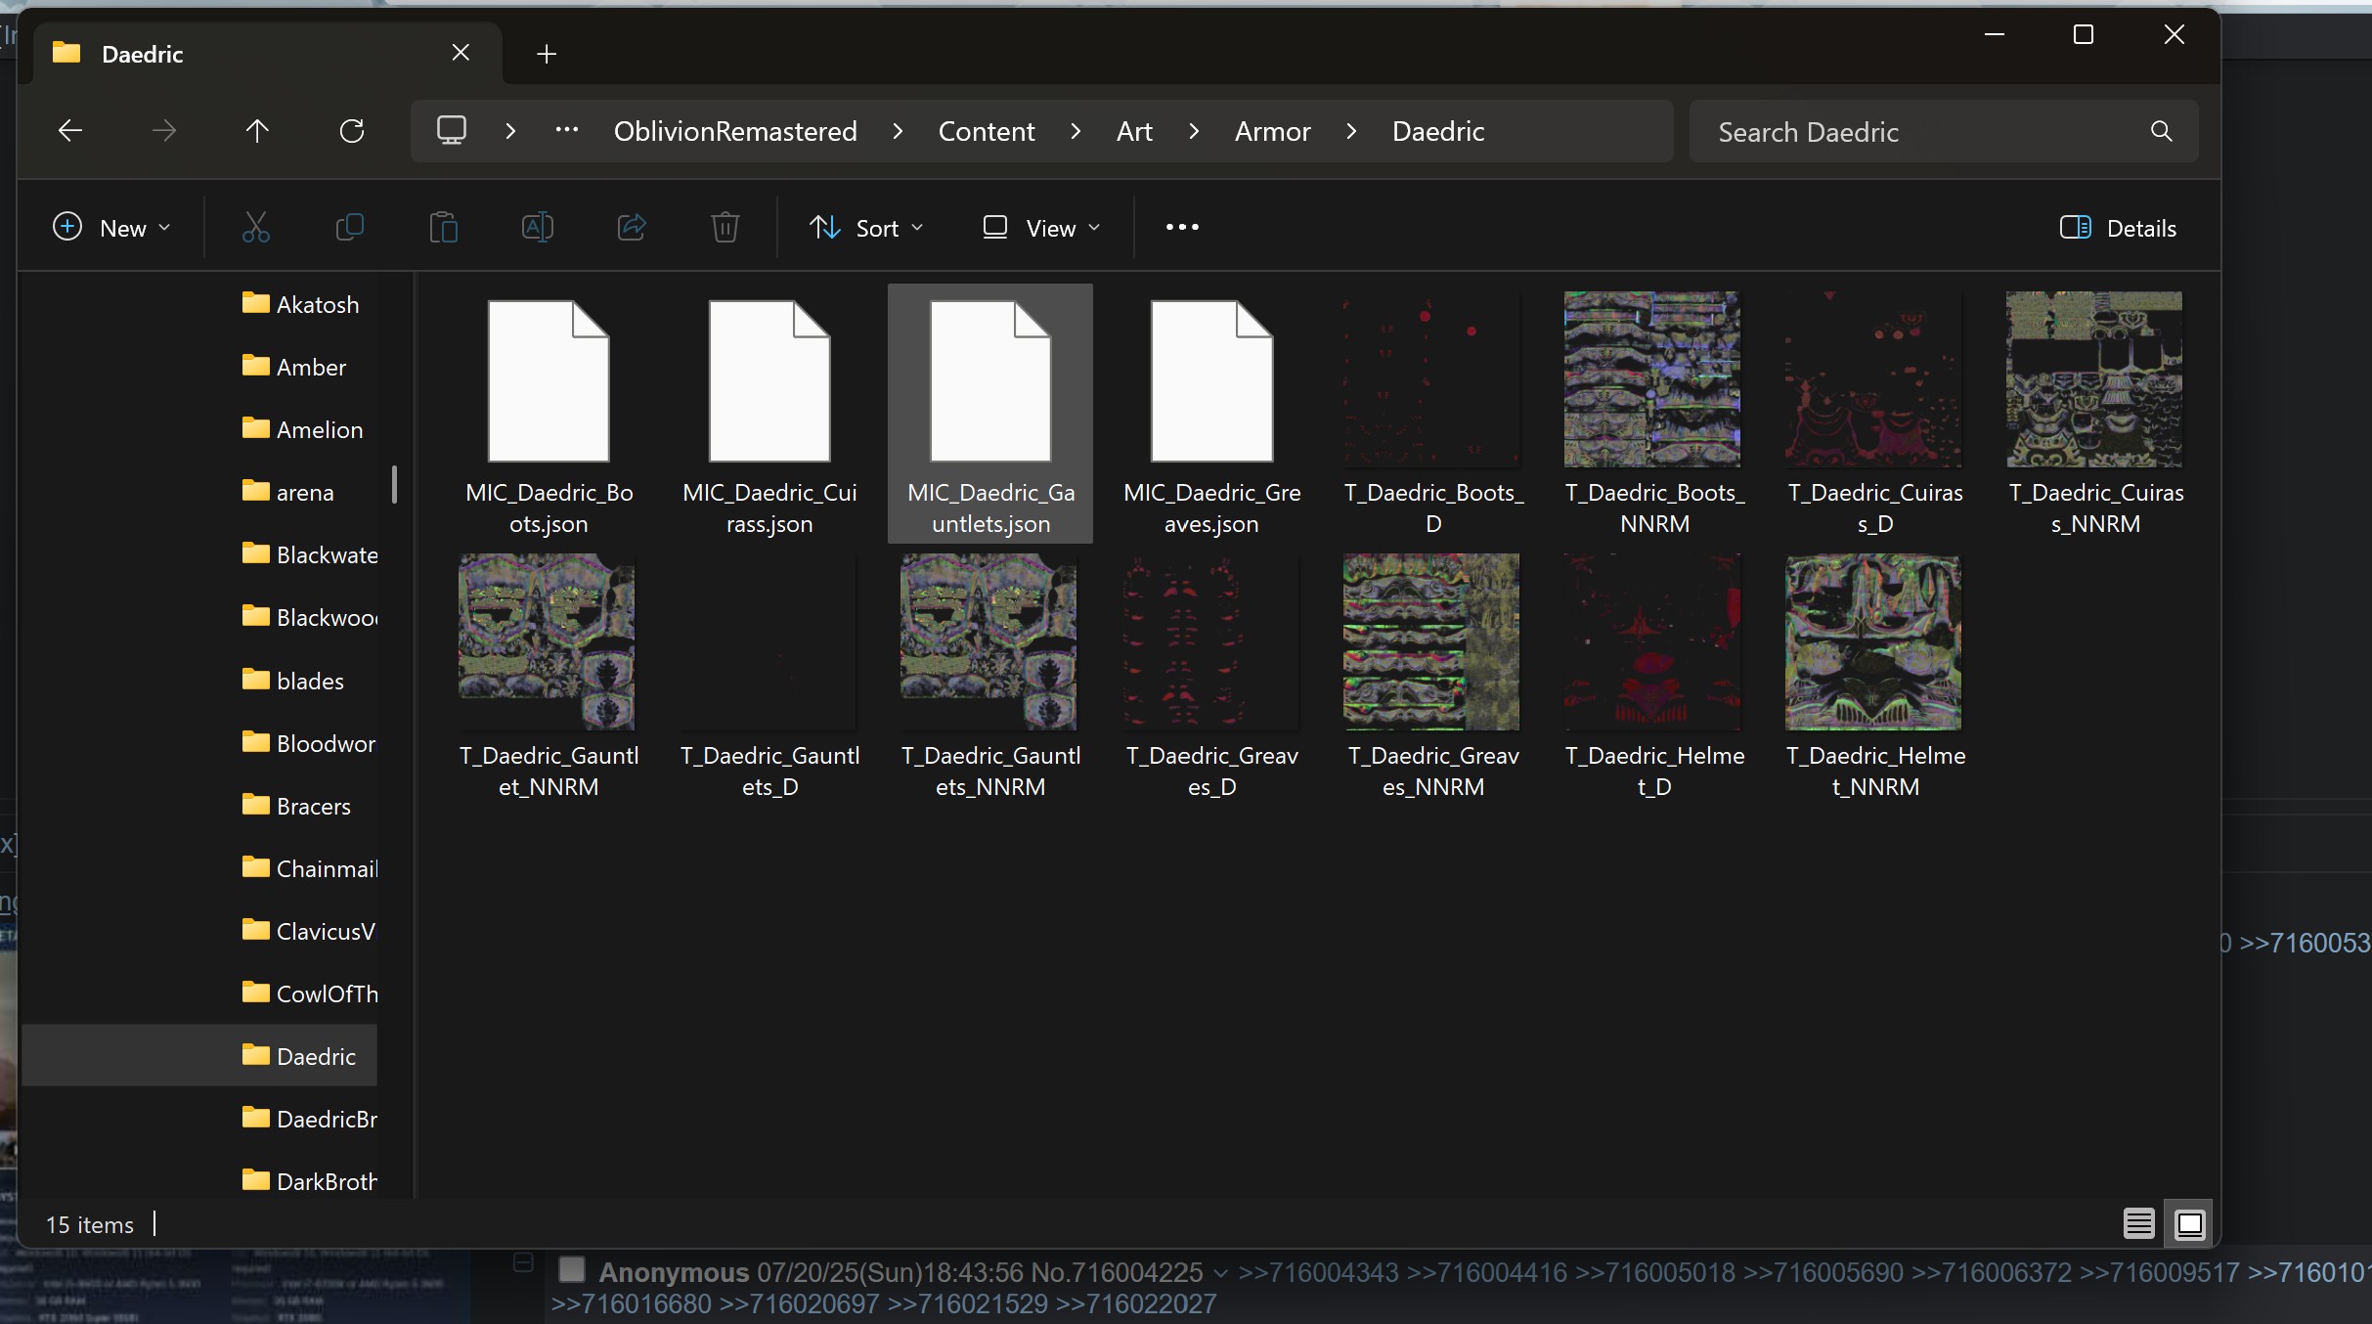This screenshot has height=1324, width=2372.
Task: Expand chevron after OblivionRemastered in breadcrumb
Action: (x=898, y=131)
